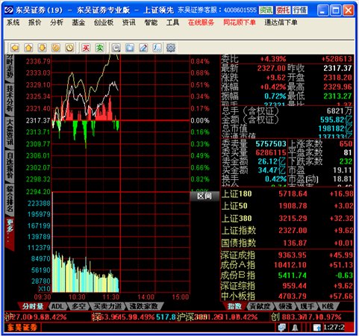This screenshot has width=359, height=336.
Task: Switch to the 贡献度 tab
Action: click(260, 306)
